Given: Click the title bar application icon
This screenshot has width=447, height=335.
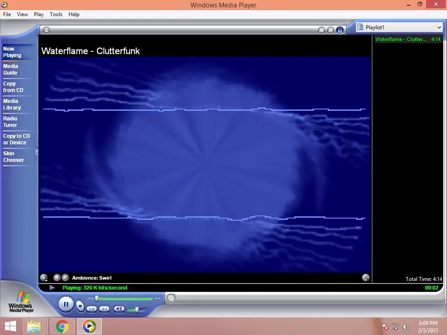Looking at the screenshot, I should [4, 4].
